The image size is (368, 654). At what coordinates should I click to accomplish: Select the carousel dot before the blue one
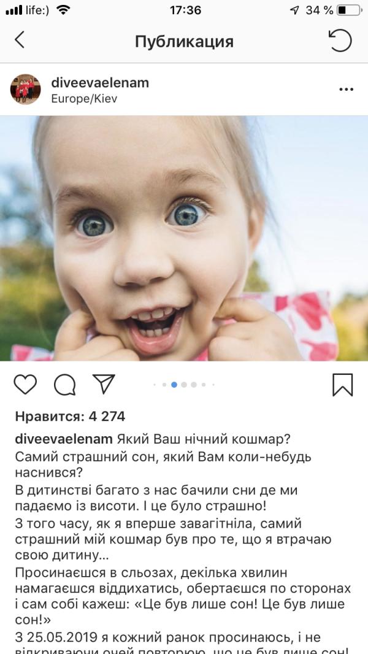(x=164, y=385)
